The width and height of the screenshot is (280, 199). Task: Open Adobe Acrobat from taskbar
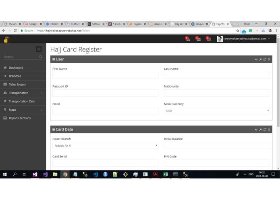coord(156,174)
